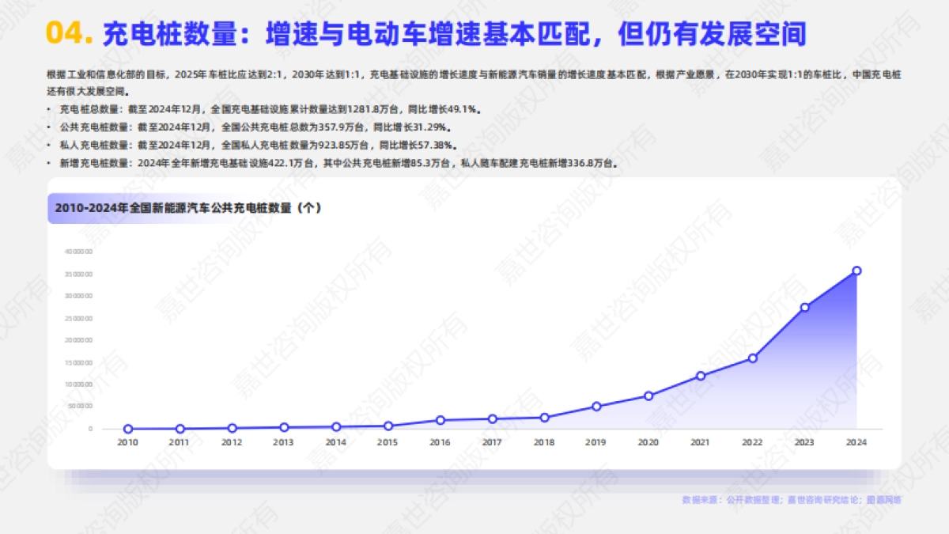The image size is (949, 534).
Task: Click the 2010 data point marker
Action: (127, 427)
